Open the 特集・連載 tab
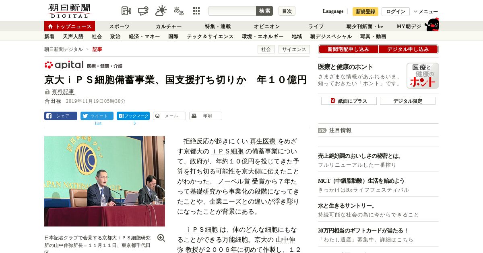This screenshot has width=483, height=253. click(218, 27)
